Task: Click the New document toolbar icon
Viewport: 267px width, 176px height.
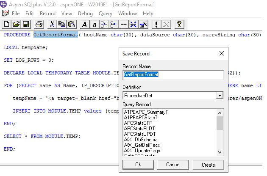Action: click(x=7, y=24)
